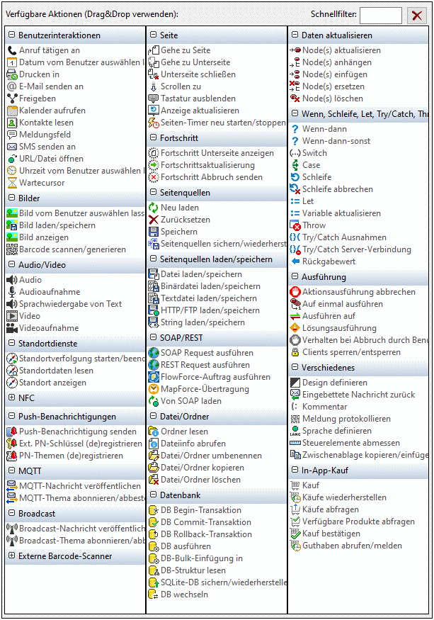
Task: Collapse the Datenbank section
Action: (x=153, y=495)
